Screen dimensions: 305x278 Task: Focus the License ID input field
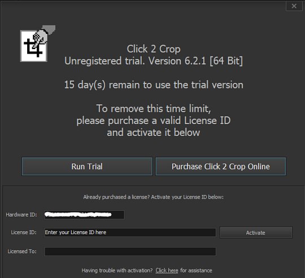(x=130, y=232)
